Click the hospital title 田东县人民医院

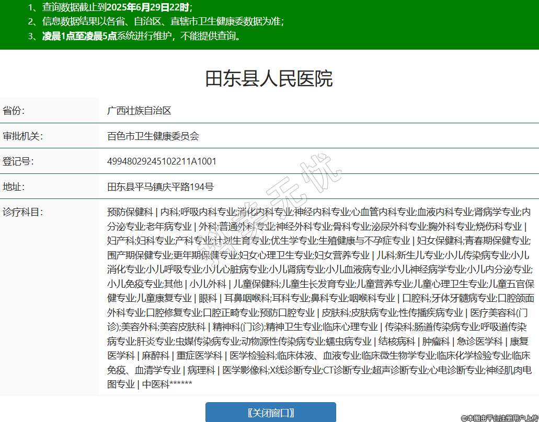tap(269, 79)
